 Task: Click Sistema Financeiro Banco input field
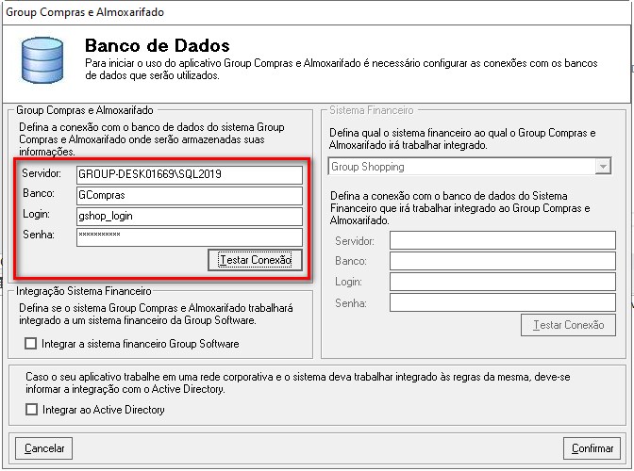coord(503,261)
